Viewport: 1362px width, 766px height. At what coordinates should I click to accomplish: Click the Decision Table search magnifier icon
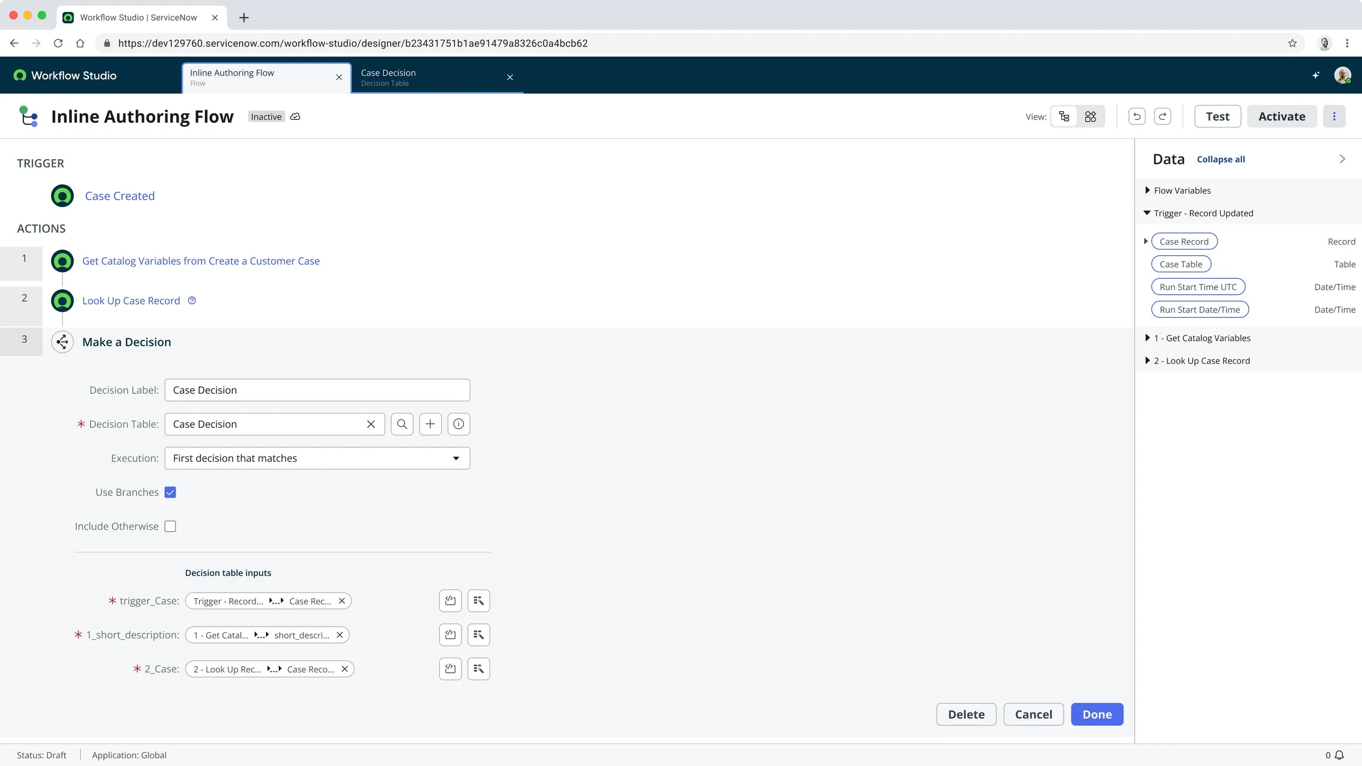point(402,424)
